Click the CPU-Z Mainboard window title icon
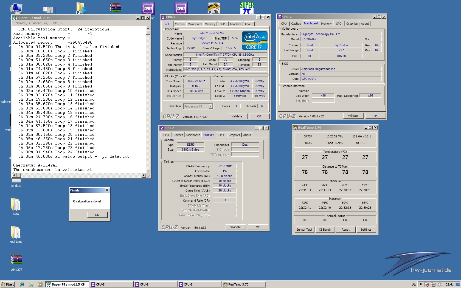 [280, 17]
